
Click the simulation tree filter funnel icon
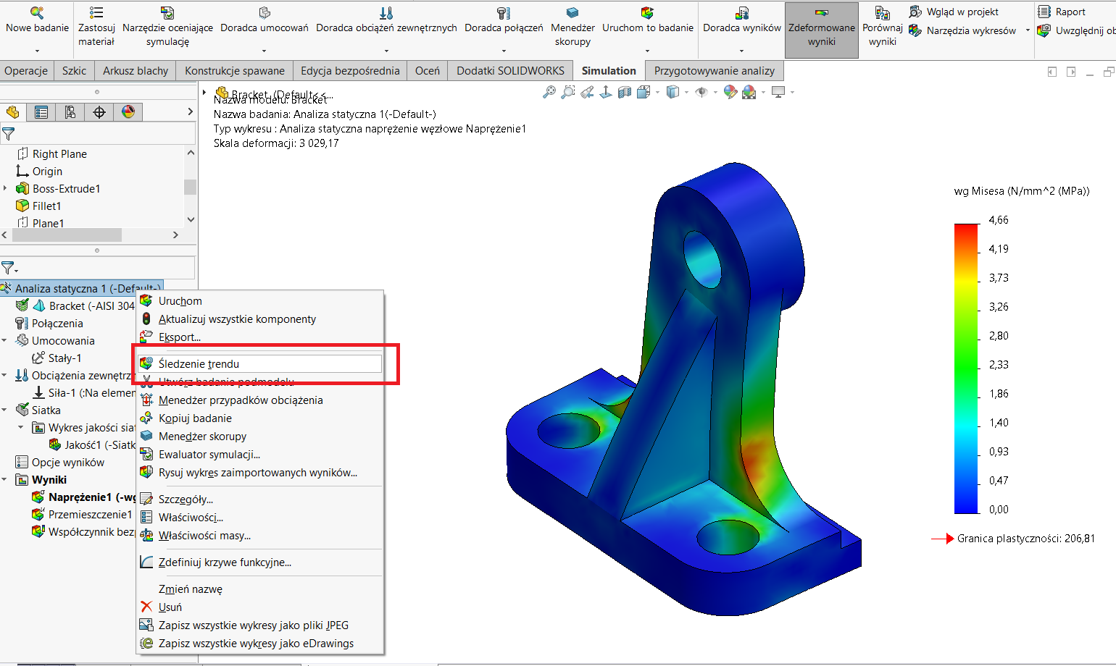click(8, 268)
